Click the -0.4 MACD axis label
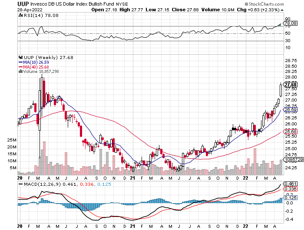Image resolution: width=304 pixels, height=230 pixels. pos(289,219)
